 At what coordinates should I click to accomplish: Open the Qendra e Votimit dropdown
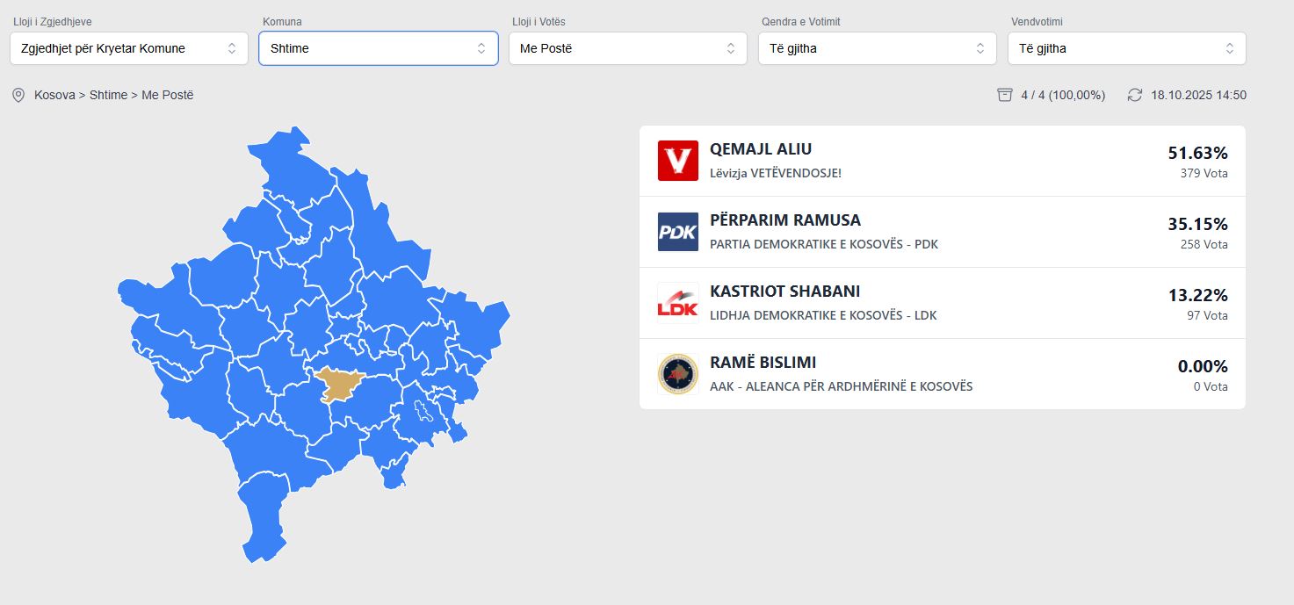[877, 48]
